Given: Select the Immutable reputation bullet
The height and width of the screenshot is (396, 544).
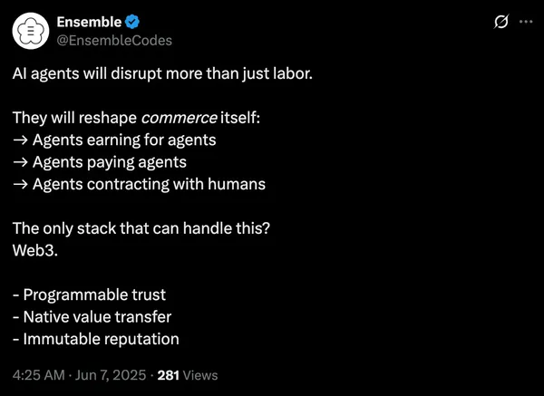Looking at the screenshot, I should pyautogui.click(x=96, y=339).
